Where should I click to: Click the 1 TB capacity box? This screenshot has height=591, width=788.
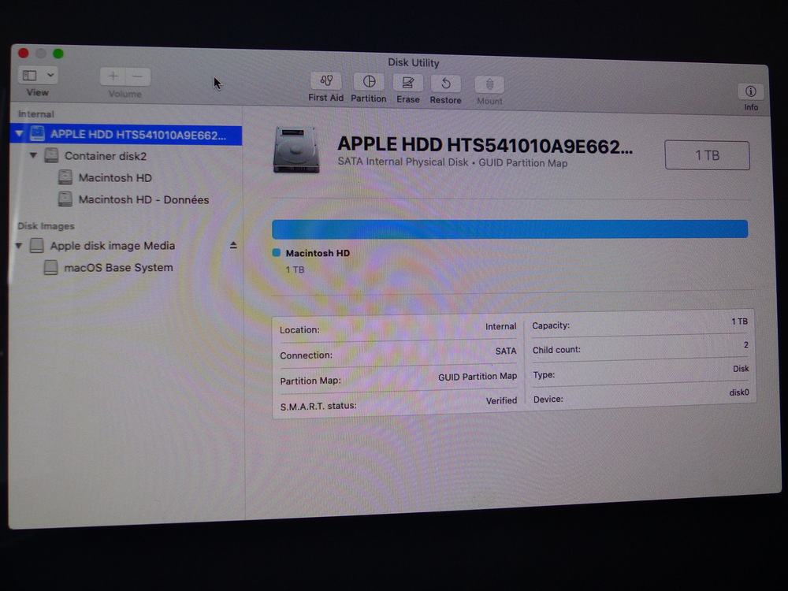coord(707,155)
